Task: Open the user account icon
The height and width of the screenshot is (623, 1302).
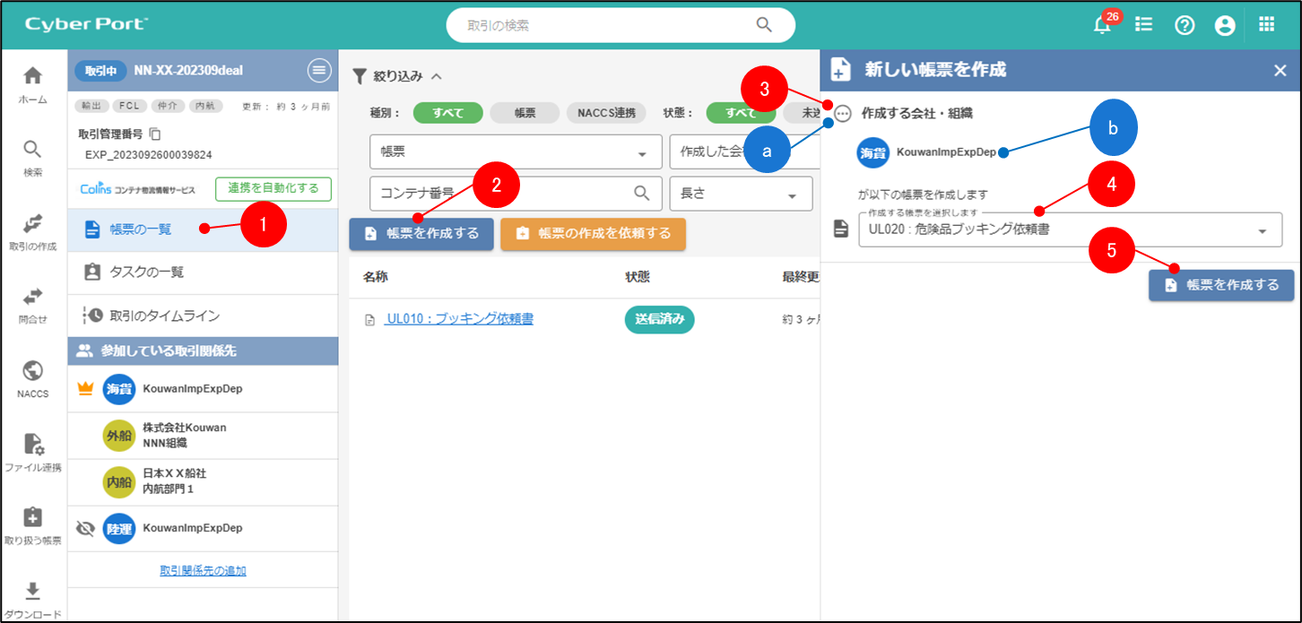Action: click(x=1225, y=26)
